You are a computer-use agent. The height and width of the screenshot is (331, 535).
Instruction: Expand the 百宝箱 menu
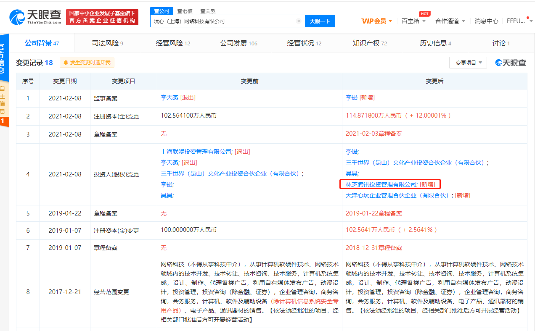(414, 21)
